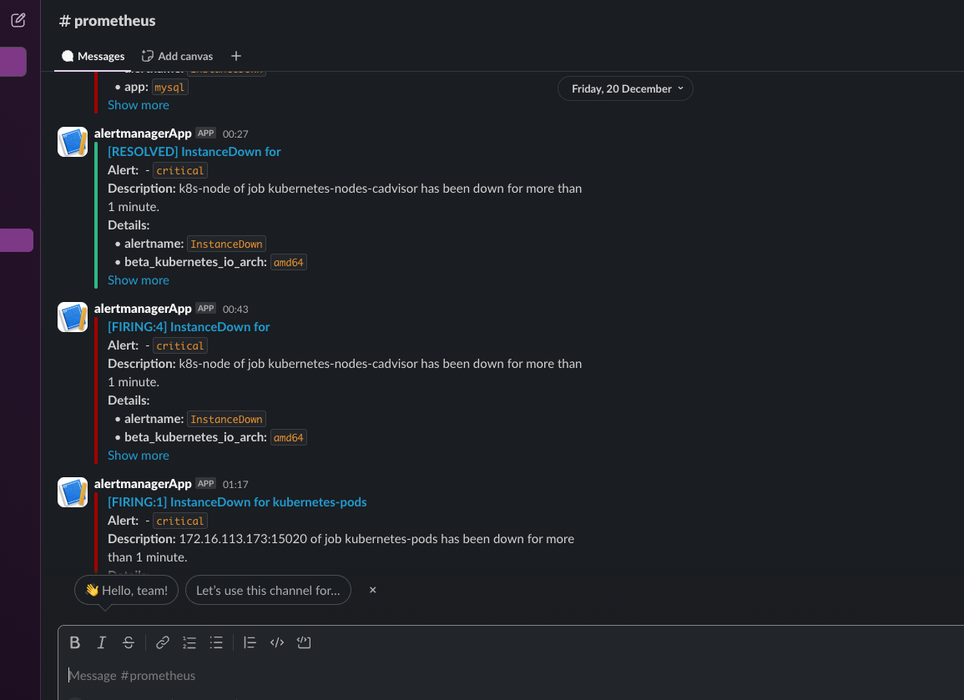Apply blockquote formatting from the toolbar

point(250,642)
